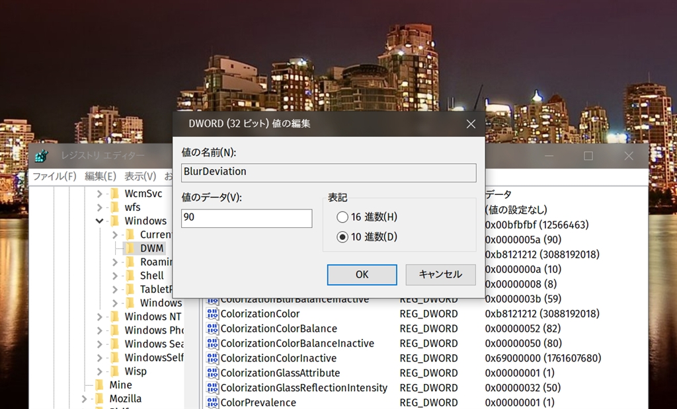Click the Shell folder icon
This screenshot has width=677, height=409.
point(130,276)
